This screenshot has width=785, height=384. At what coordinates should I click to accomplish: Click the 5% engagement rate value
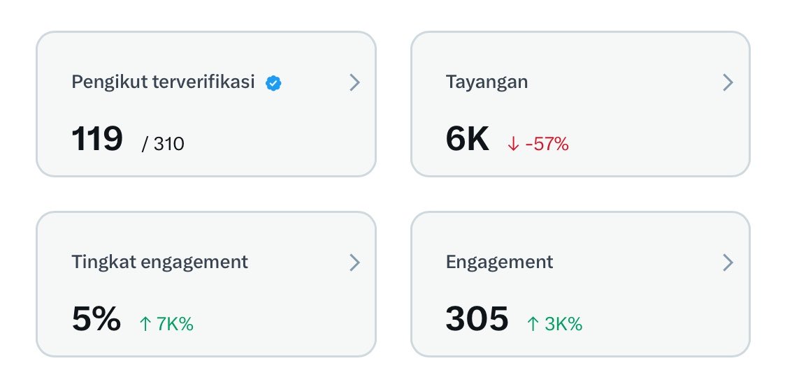(x=96, y=319)
